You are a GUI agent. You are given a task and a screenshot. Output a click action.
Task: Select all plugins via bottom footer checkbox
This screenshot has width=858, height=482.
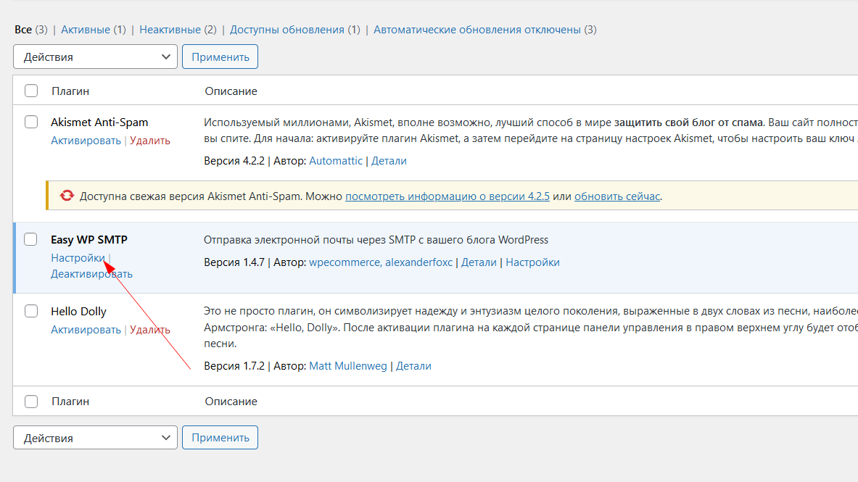(31, 401)
